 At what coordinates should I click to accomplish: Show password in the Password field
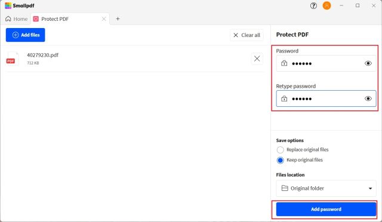(x=368, y=63)
